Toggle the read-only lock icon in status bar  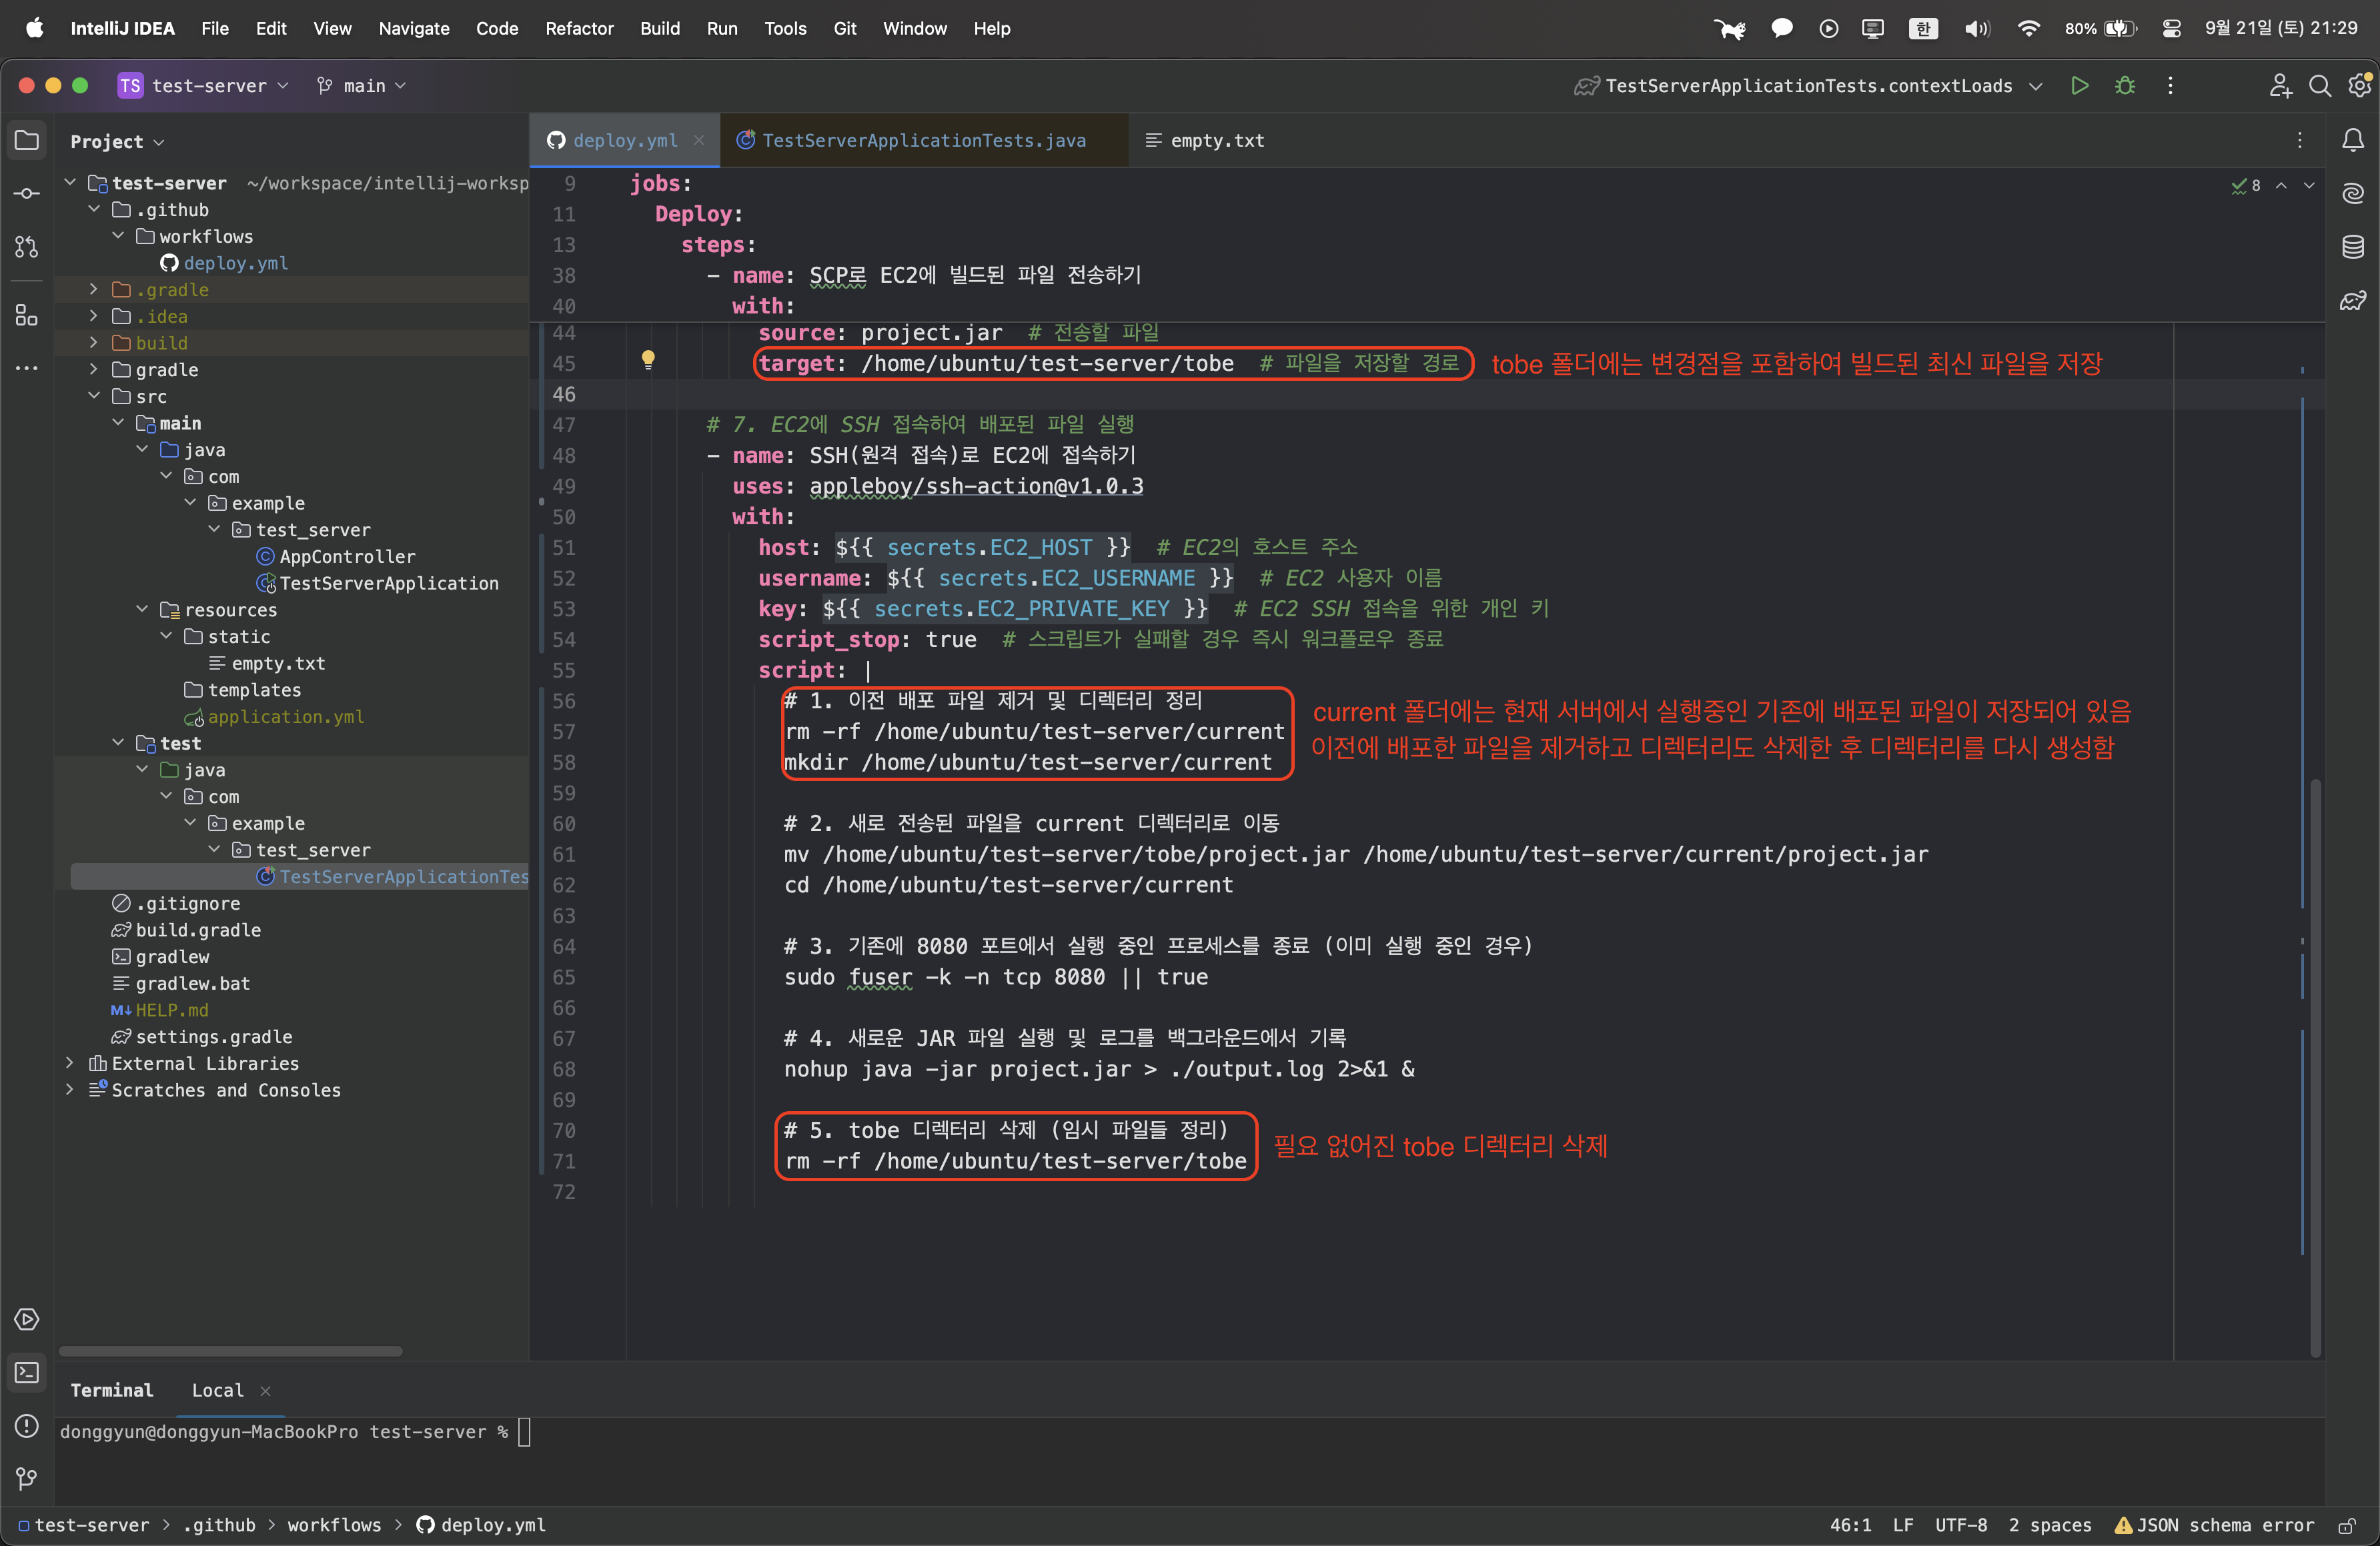[x=2346, y=1526]
